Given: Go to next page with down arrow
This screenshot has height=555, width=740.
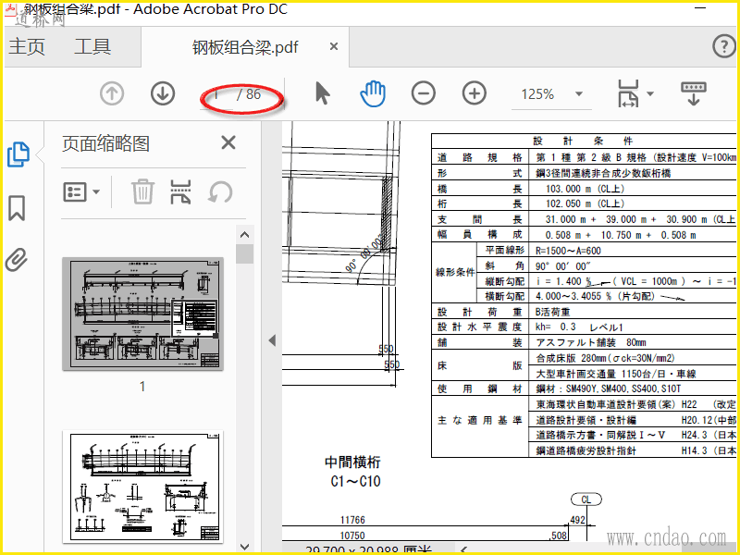Looking at the screenshot, I should [163, 93].
